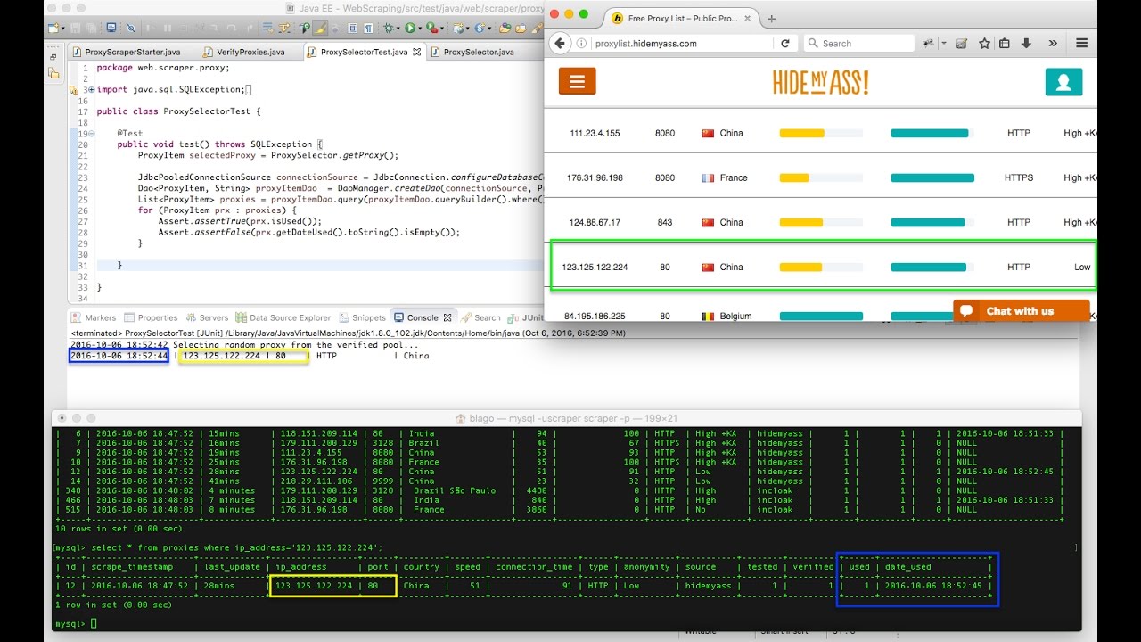Open the Data Source Explorer tab
This screenshot has width=1141, height=642.
coord(283,317)
